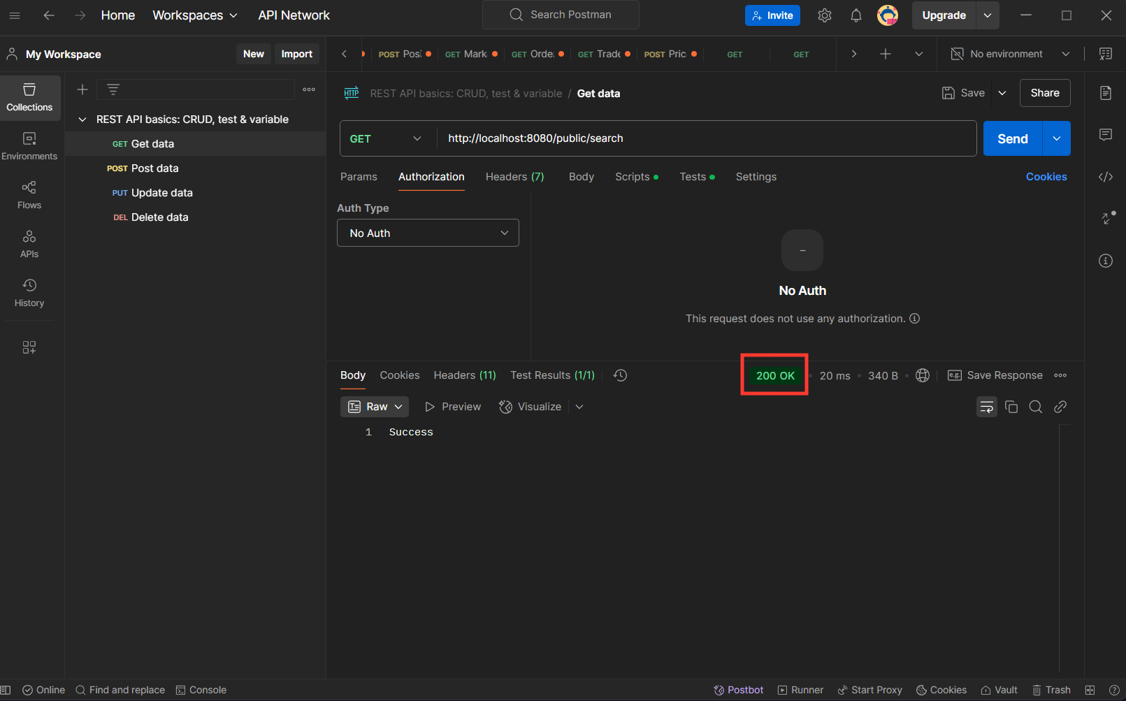The width and height of the screenshot is (1126, 701).
Task: Open the Environments sidebar panel
Action: [29, 147]
